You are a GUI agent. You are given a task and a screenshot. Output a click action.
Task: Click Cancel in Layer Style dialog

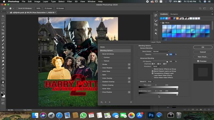[x=203, y=52]
